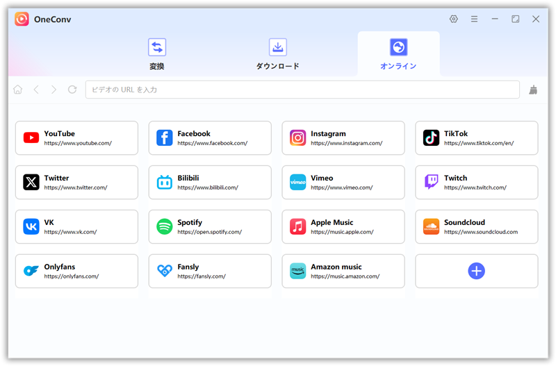
Task: Open the Facebook site title
Action: point(194,133)
